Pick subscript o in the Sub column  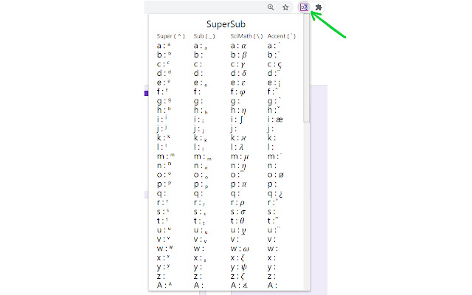206,177
